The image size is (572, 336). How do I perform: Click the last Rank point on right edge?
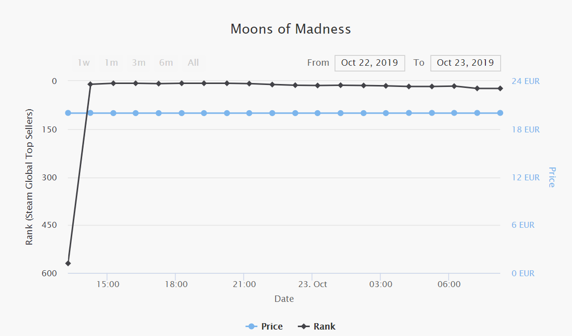pyautogui.click(x=500, y=88)
